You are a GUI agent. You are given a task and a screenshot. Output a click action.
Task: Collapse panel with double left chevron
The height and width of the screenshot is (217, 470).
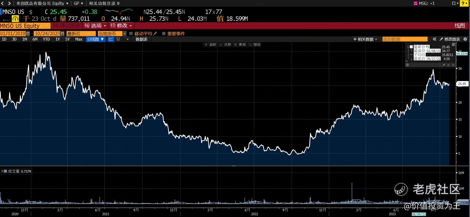pos(435,39)
